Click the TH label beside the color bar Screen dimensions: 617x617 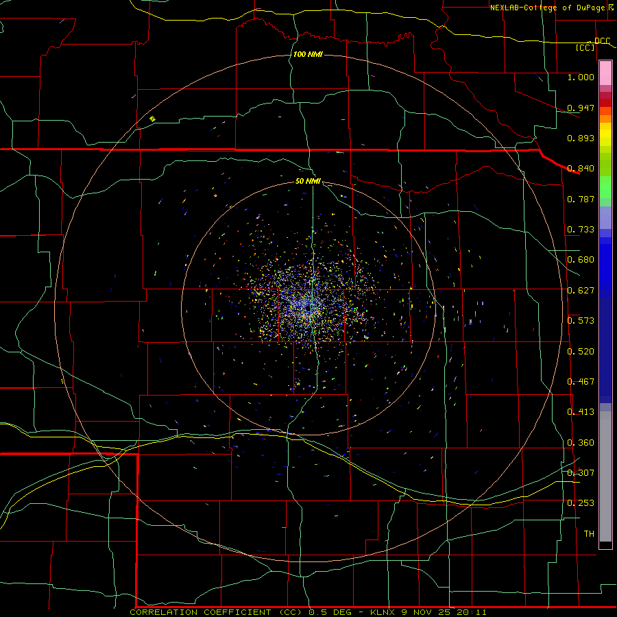click(x=589, y=534)
